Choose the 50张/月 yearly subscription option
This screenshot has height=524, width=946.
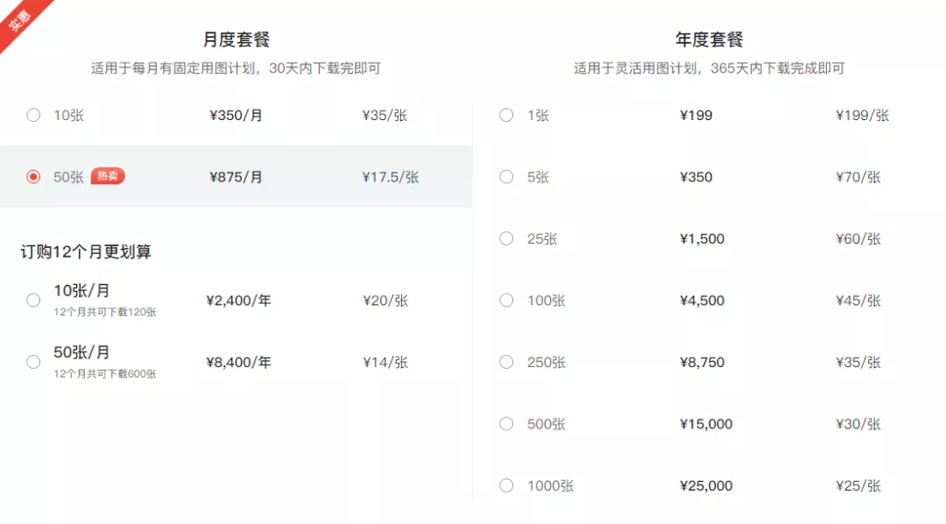(33, 362)
